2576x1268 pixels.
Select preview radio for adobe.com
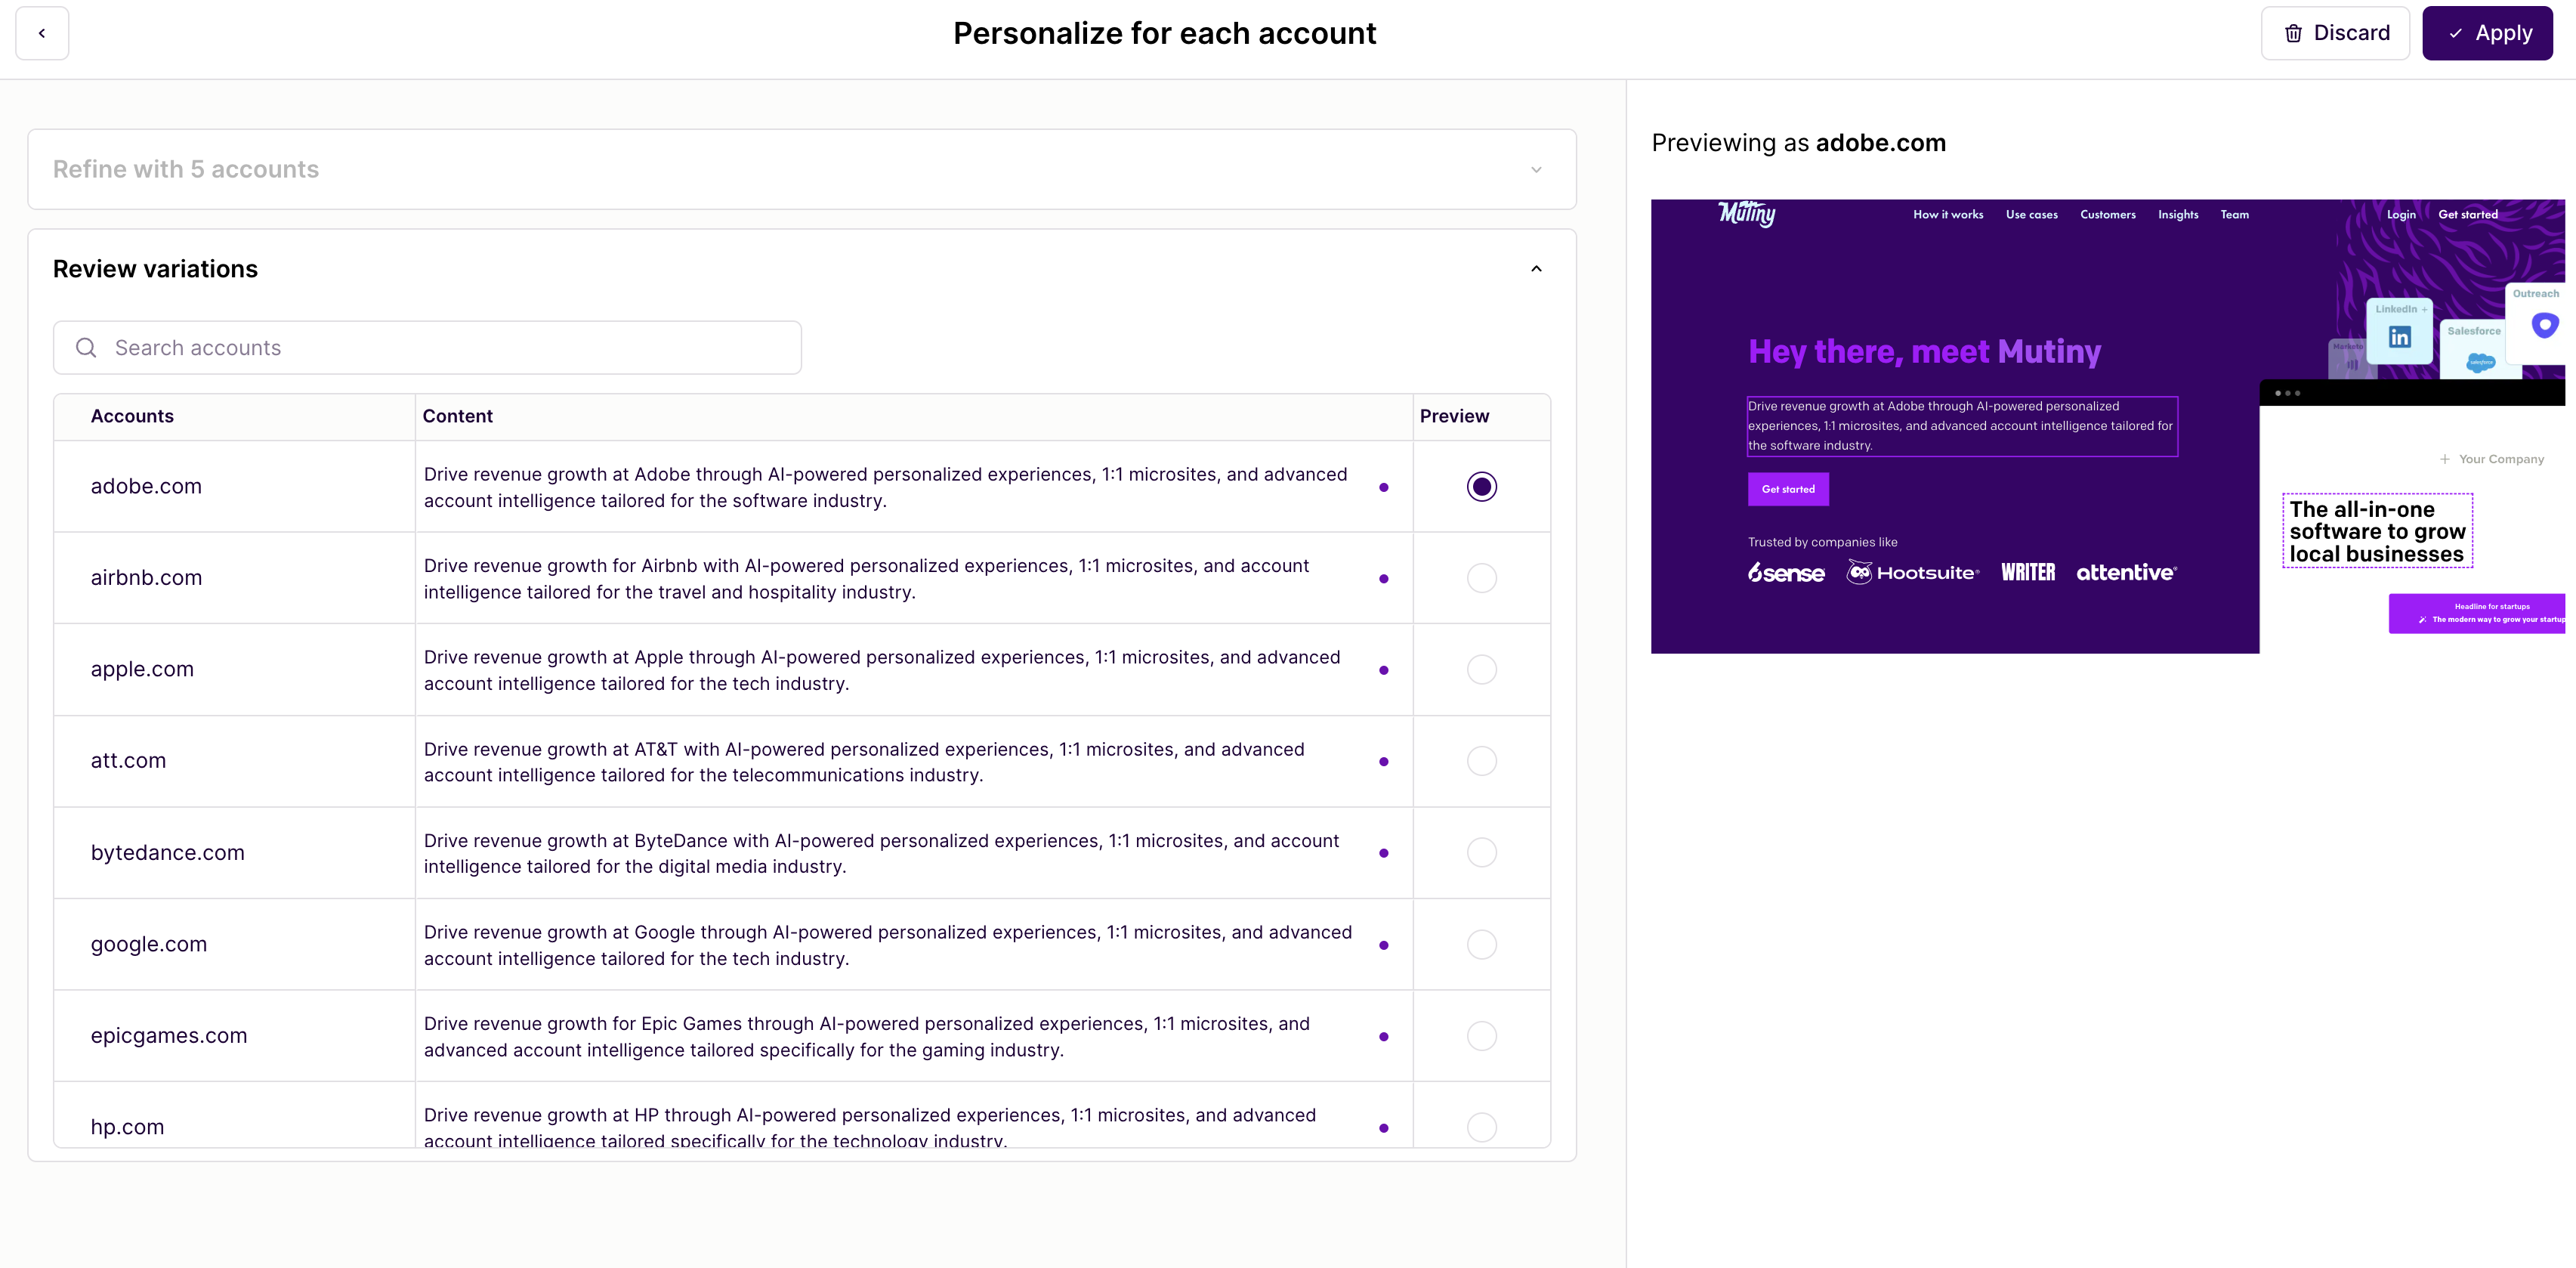click(1481, 487)
